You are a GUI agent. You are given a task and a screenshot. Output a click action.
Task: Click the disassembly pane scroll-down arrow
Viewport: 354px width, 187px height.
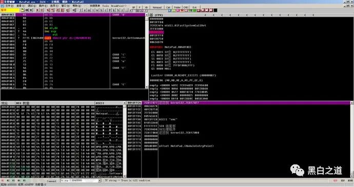[x=147, y=87]
